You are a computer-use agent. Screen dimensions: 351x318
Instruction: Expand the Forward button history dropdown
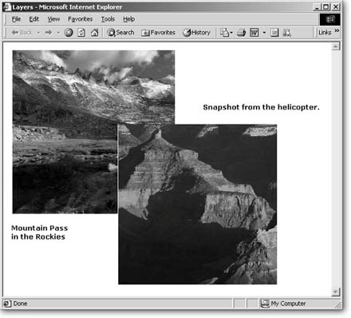point(58,33)
